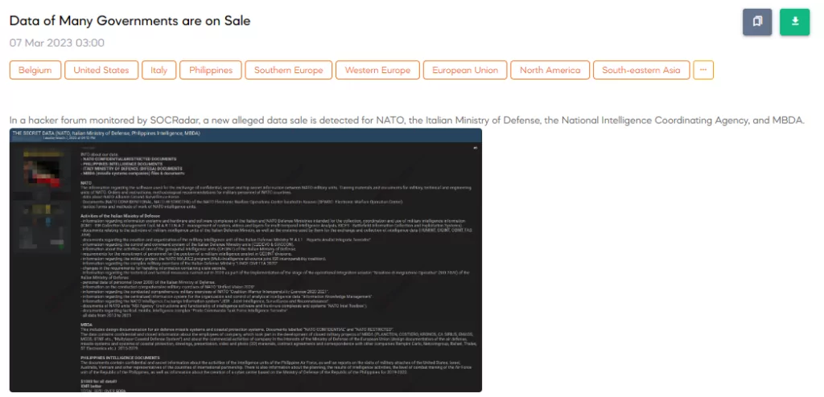Image resolution: width=824 pixels, height=397 pixels.
Task: Click the title 'Data of Many Governments are on Sale'
Action: click(x=130, y=20)
